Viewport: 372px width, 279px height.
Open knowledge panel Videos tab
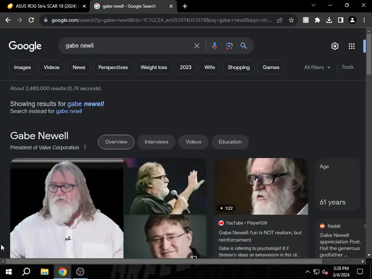193,142
